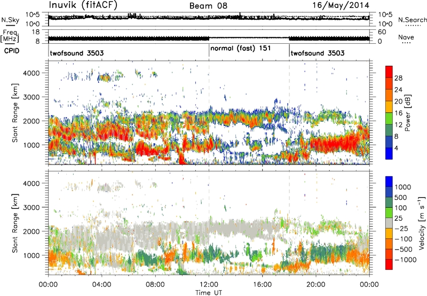Click the 'N.Search' legend label
The height and width of the screenshot is (296, 427).
[x=412, y=20]
